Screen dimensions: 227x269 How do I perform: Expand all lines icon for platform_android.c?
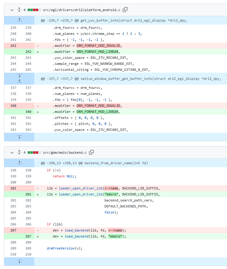pyautogui.click(x=19, y=10)
